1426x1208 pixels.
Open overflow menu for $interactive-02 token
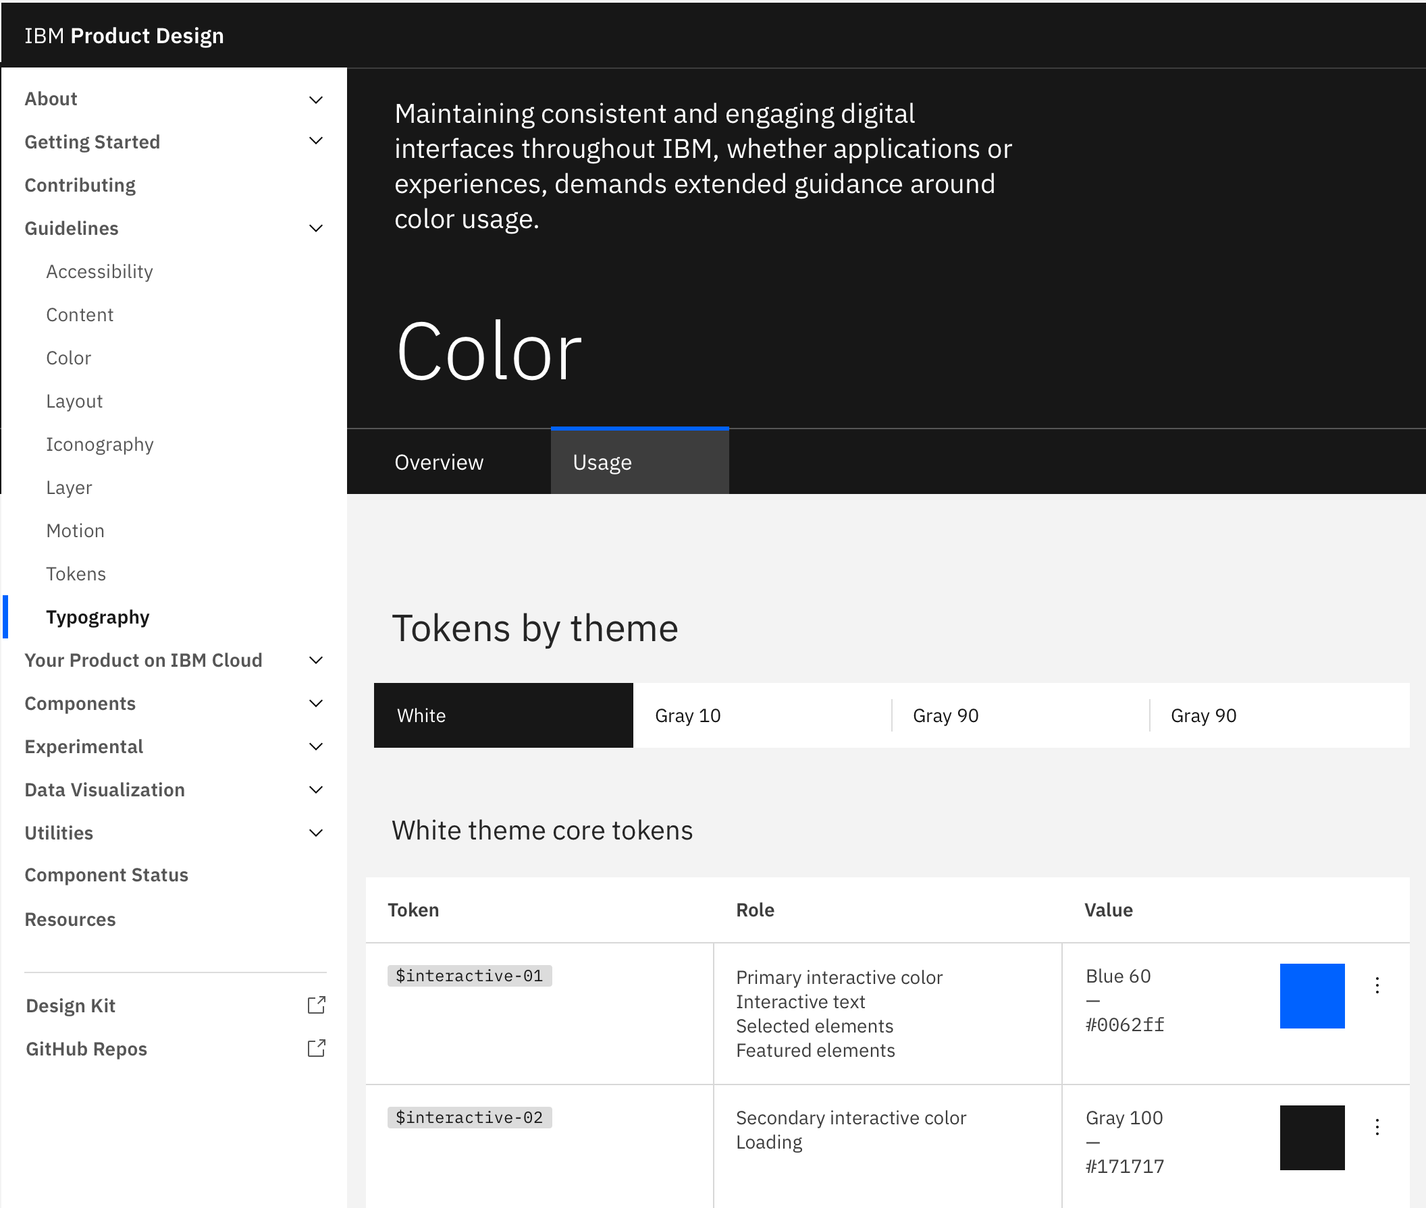point(1377,1126)
